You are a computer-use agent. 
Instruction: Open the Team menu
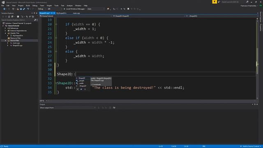click(42, 5)
